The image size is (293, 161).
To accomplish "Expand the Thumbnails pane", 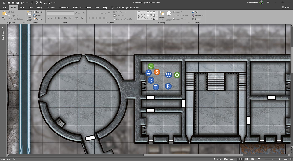I will 3,27.
